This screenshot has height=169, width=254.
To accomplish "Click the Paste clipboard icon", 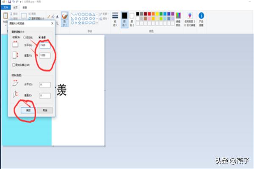I will [x=6, y=16].
